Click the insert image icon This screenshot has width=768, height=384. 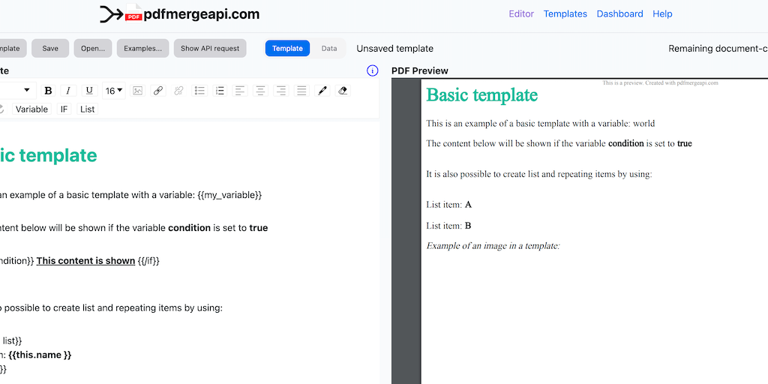coord(138,91)
